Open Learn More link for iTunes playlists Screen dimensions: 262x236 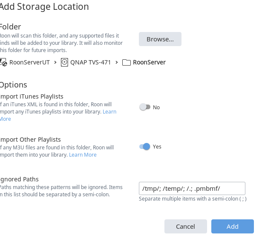click(x=109, y=112)
